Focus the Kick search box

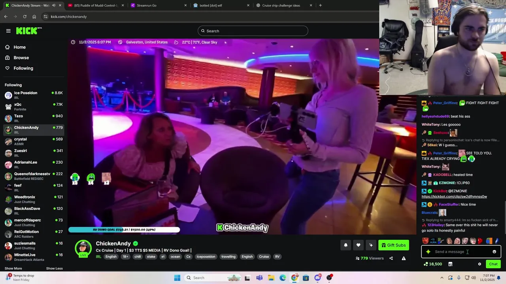tap(253, 31)
